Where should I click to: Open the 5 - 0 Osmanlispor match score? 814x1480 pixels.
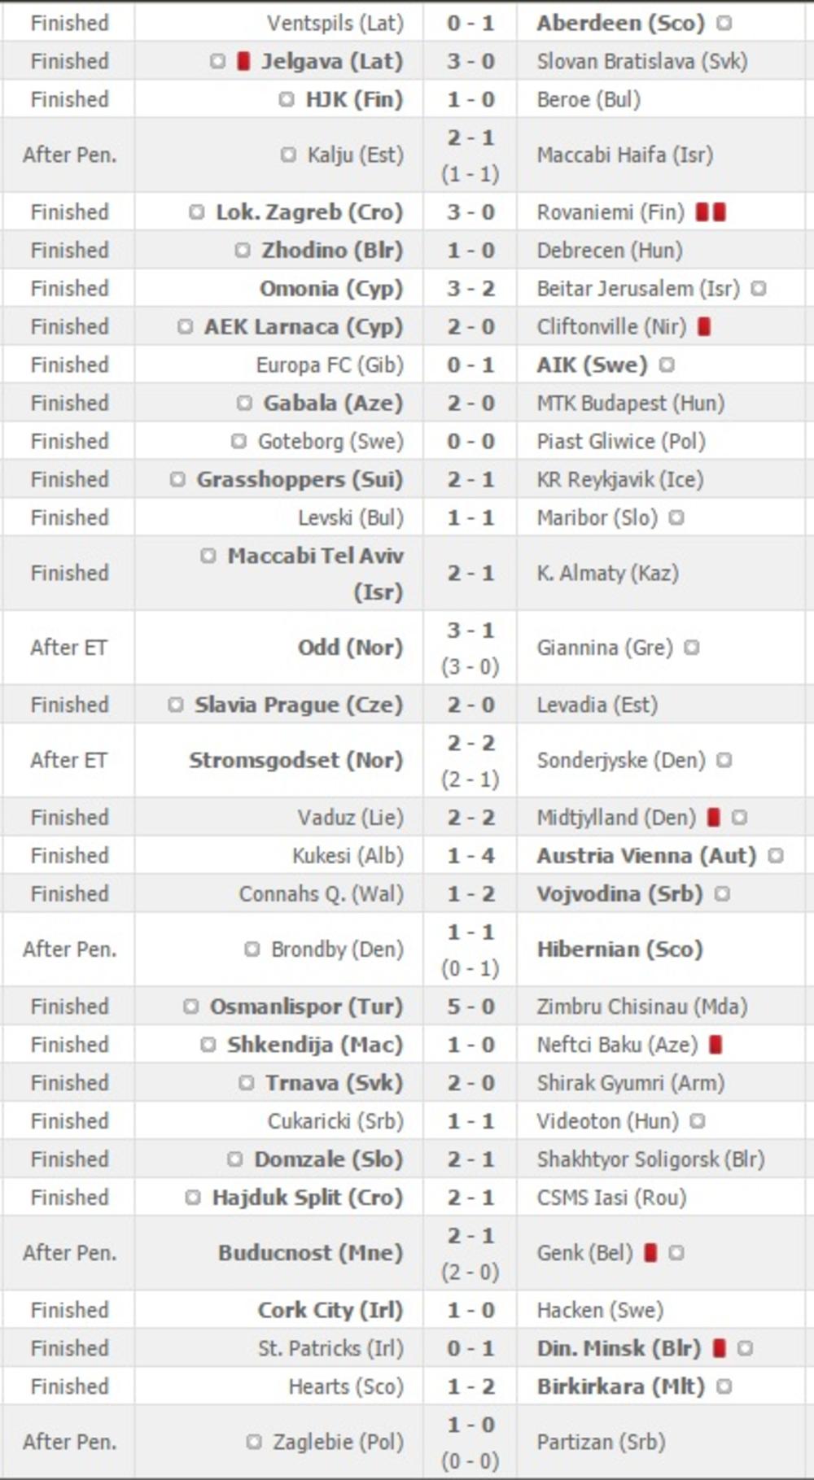470,1006
